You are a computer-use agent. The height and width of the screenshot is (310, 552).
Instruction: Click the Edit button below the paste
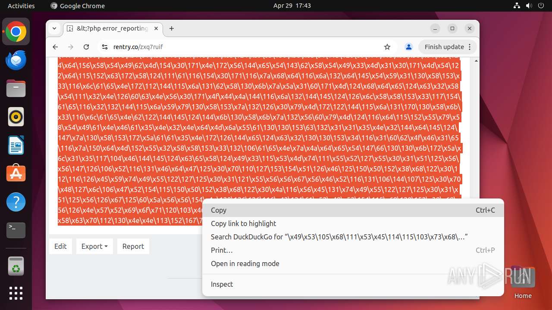pyautogui.click(x=60, y=246)
